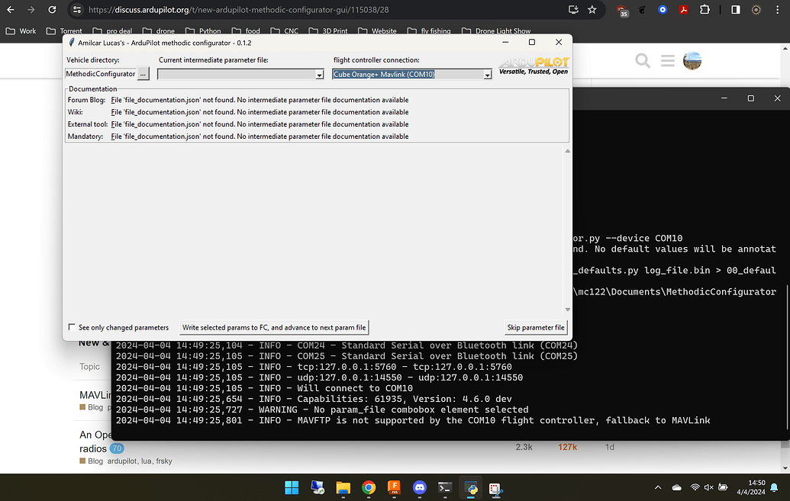Open the Adobe Acrobat extension
The image size is (790, 501).
click(x=685, y=10)
